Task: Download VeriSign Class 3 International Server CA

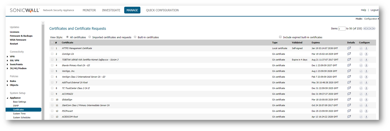Action: (x=366, y=77)
